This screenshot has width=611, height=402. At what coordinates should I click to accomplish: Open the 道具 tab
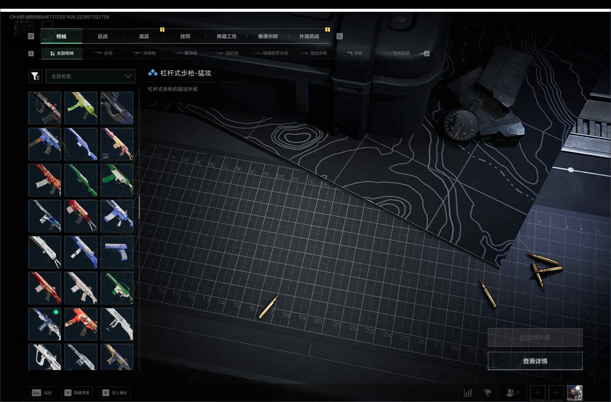pos(144,36)
